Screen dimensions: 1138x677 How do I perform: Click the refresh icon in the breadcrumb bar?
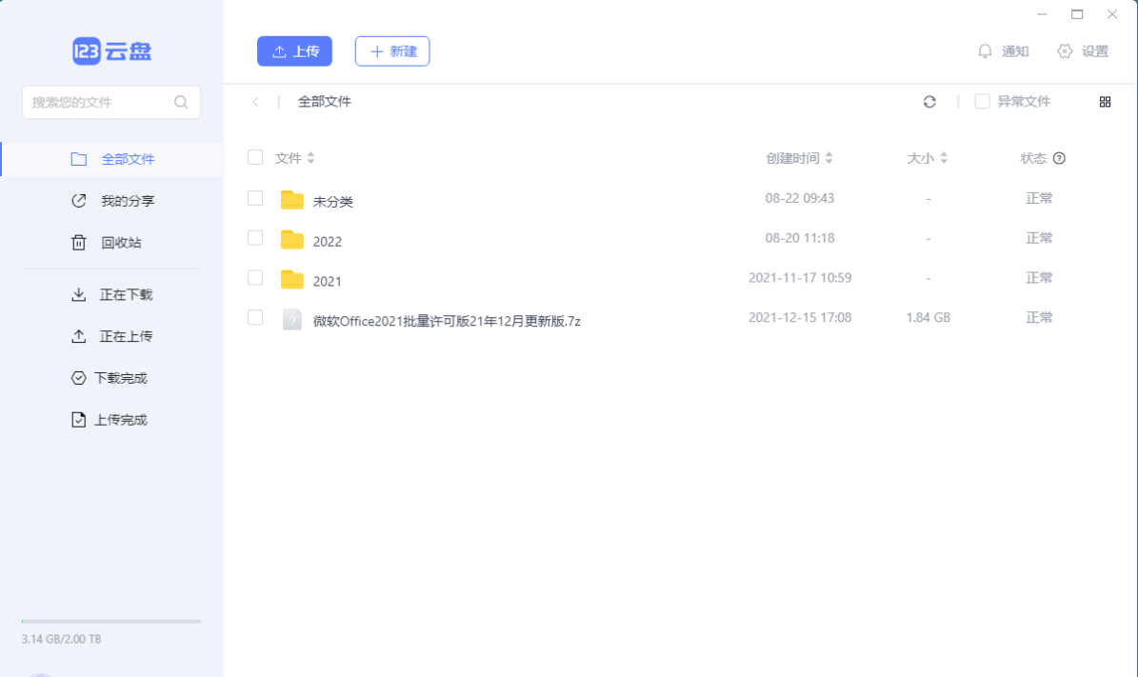[x=929, y=102]
